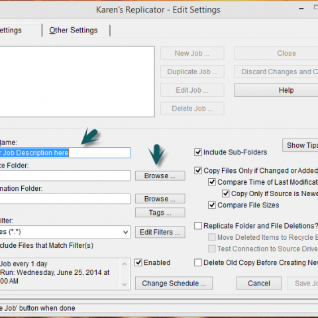Image resolution: width=318 pixels, height=318 pixels.
Task: Open Help
Action: click(x=276, y=90)
